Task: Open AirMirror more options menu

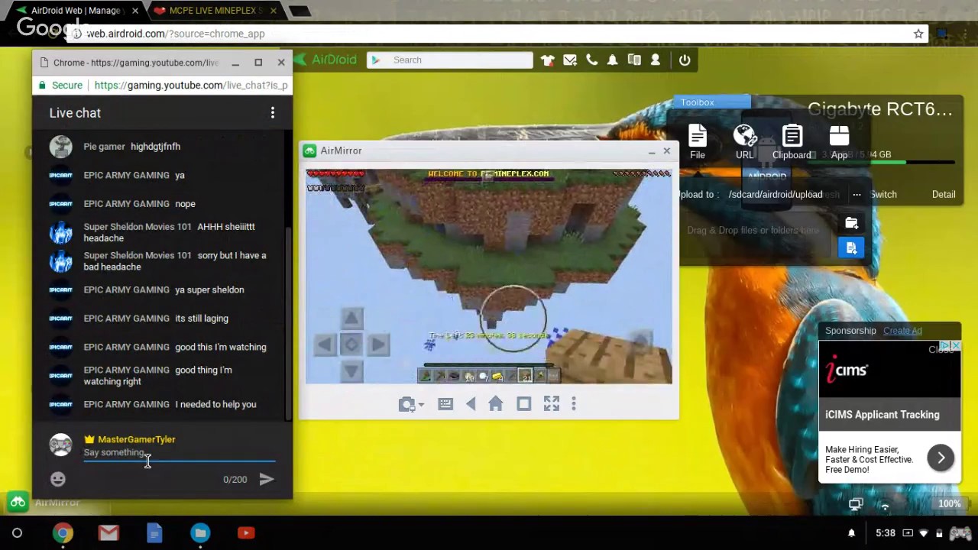Action: click(x=574, y=404)
